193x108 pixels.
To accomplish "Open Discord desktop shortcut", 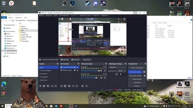I will coord(96,4).
